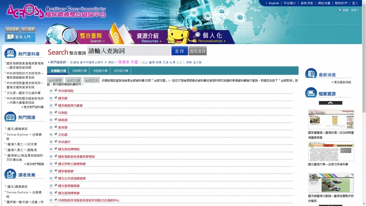Switch to the 依型態分類 tab

tap(100, 71)
